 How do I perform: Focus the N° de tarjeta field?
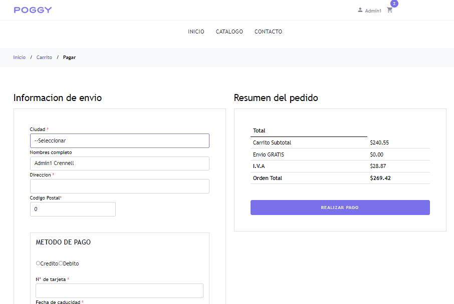(x=120, y=290)
